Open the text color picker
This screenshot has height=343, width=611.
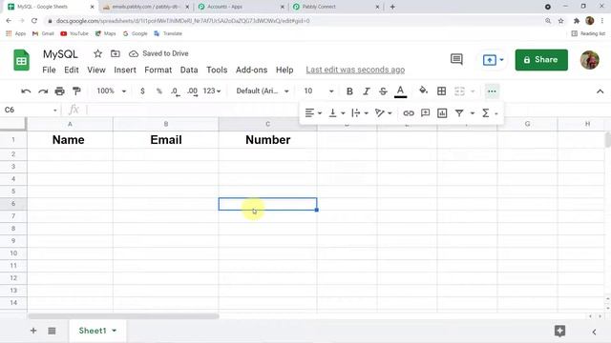point(400,91)
